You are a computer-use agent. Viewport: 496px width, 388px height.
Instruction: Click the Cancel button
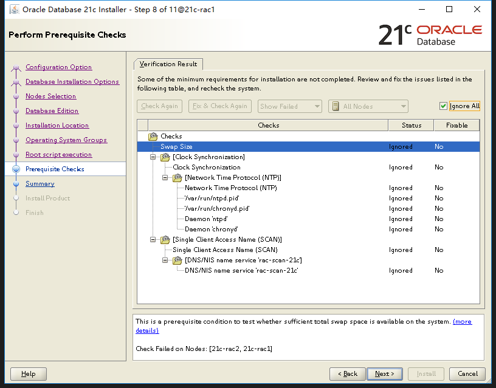coord(467,374)
